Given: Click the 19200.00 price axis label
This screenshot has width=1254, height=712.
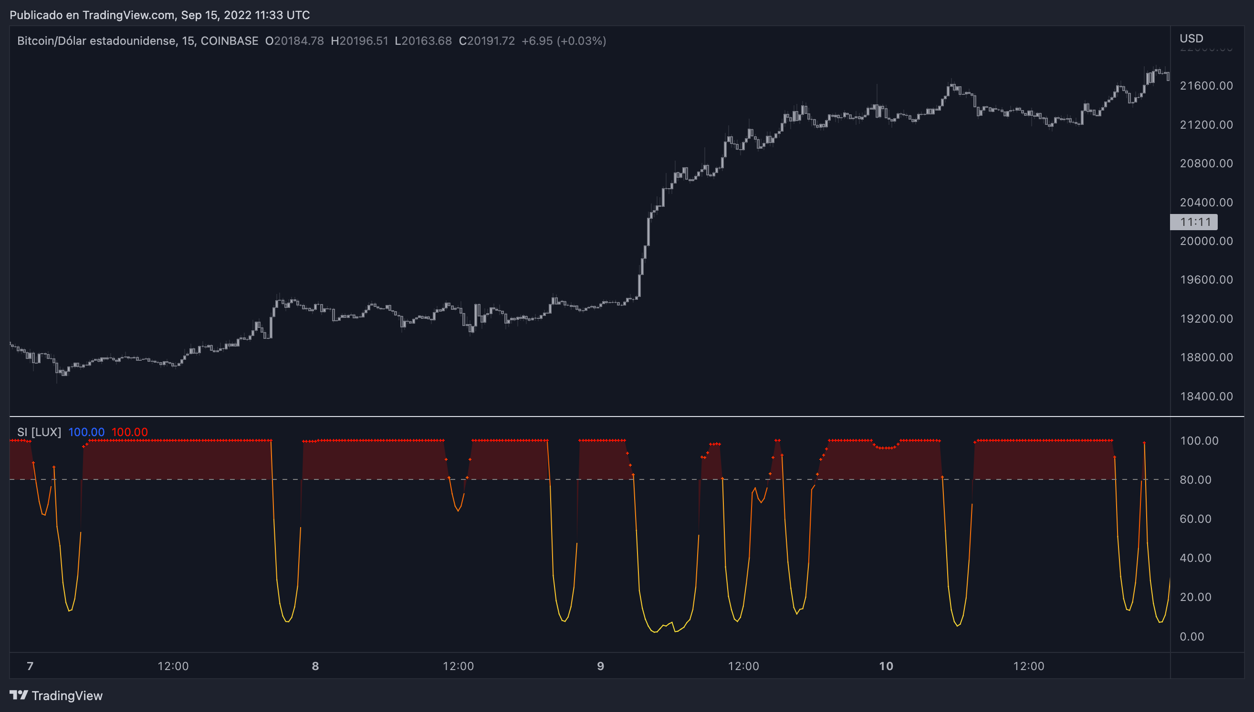Looking at the screenshot, I should pos(1206,318).
